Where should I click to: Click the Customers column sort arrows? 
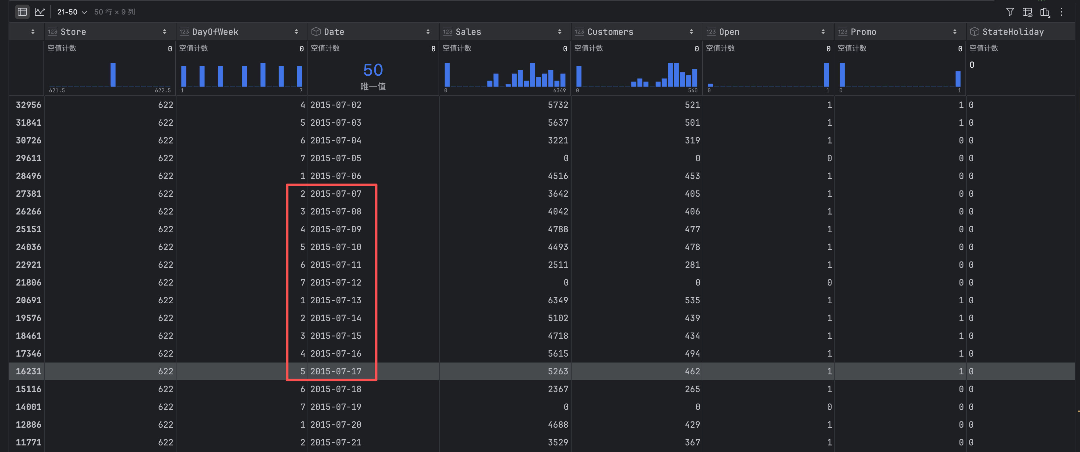(x=691, y=32)
